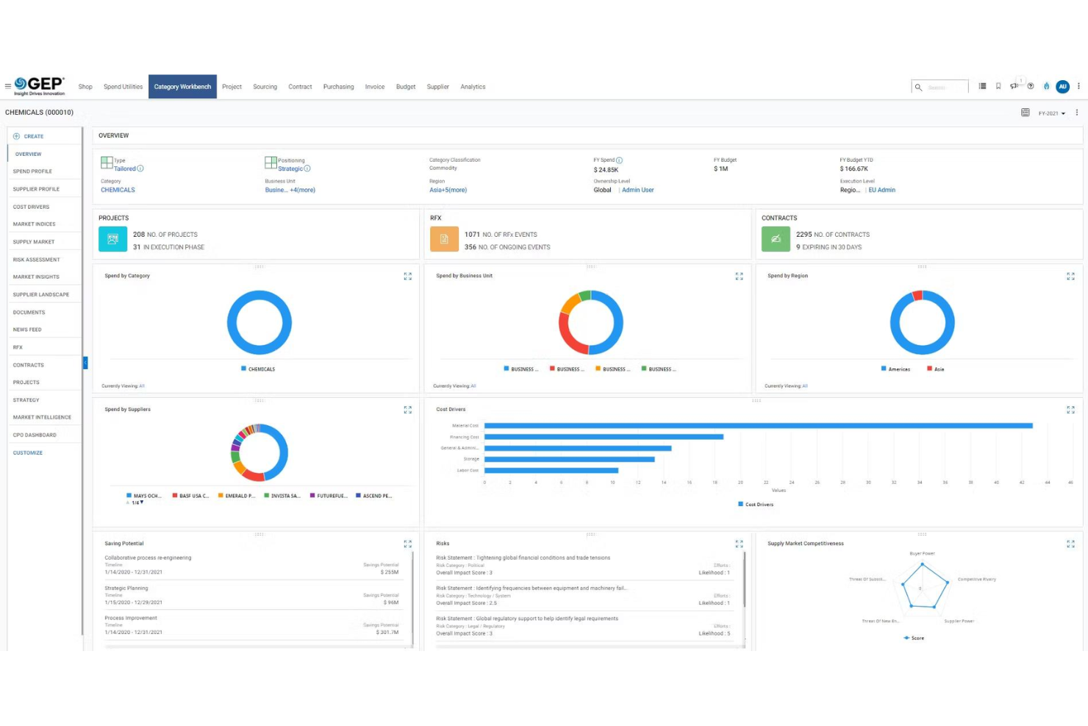Viewport: 1088px width, 726px height.
Task: Click the blue assistant bot icon
Action: [x=1046, y=86]
